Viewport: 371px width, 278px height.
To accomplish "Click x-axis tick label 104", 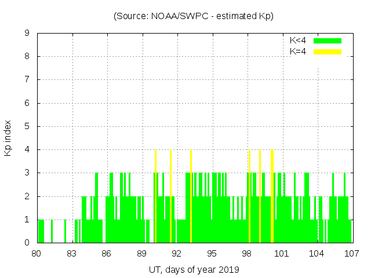I will [x=317, y=253].
